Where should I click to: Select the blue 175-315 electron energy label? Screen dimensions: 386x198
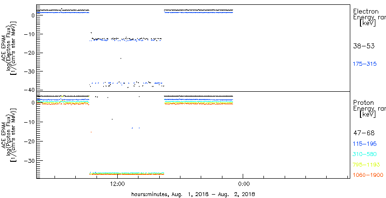[x=365, y=64]
